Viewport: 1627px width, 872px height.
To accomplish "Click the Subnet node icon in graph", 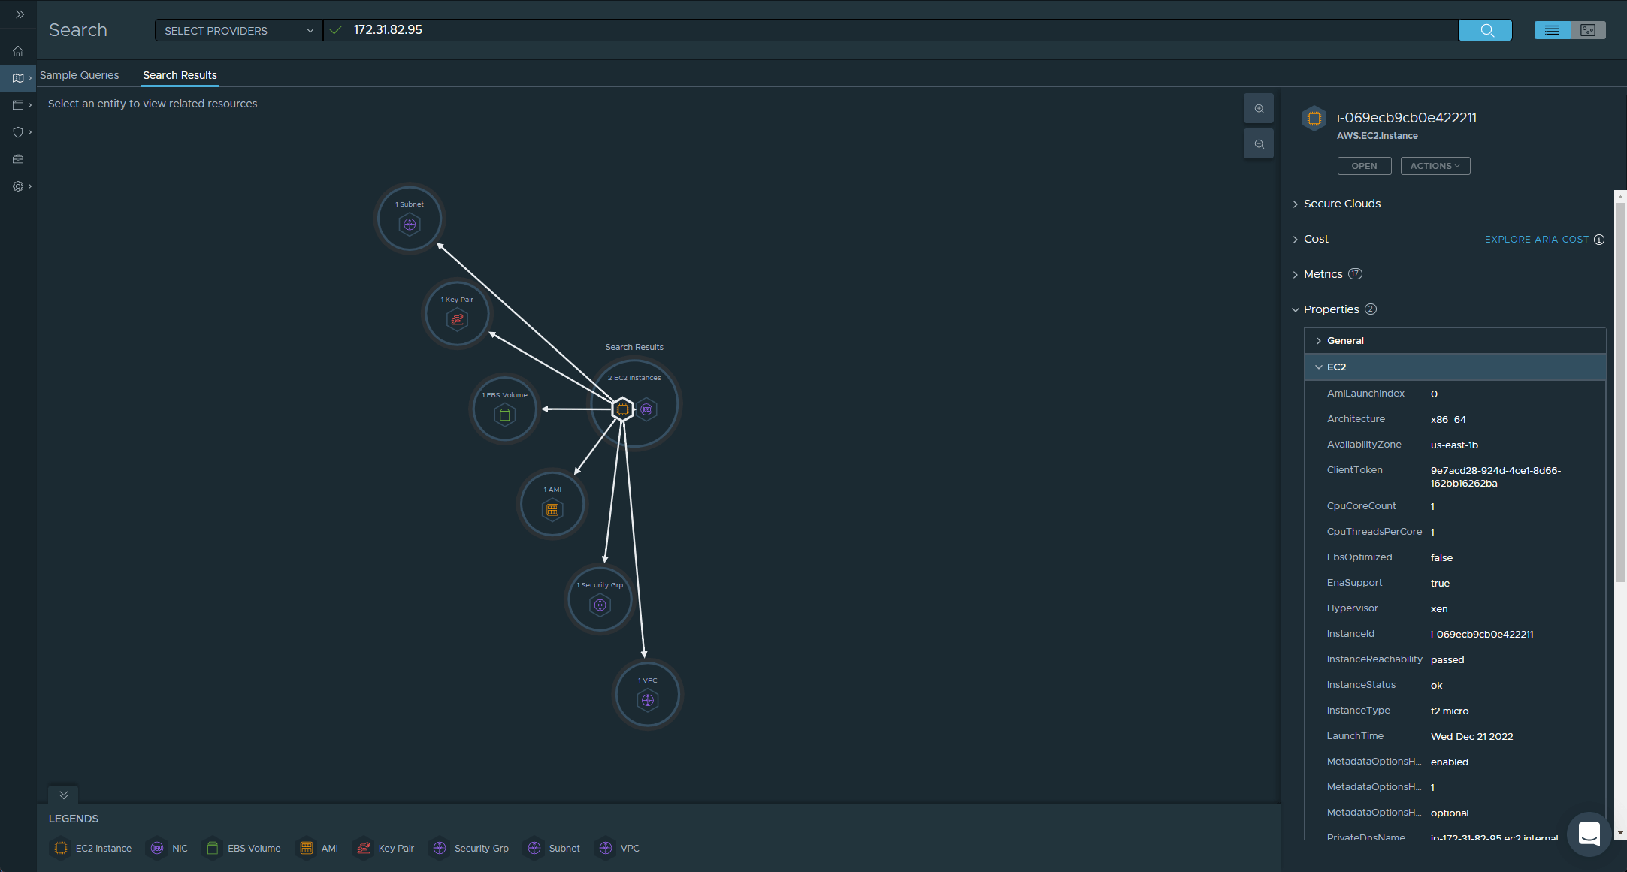I will pyautogui.click(x=408, y=224).
